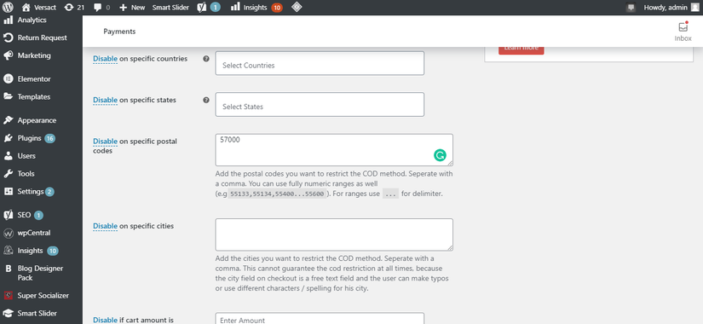Click the example code 55133,55134,55400...55600
703x324 pixels.
coord(277,194)
